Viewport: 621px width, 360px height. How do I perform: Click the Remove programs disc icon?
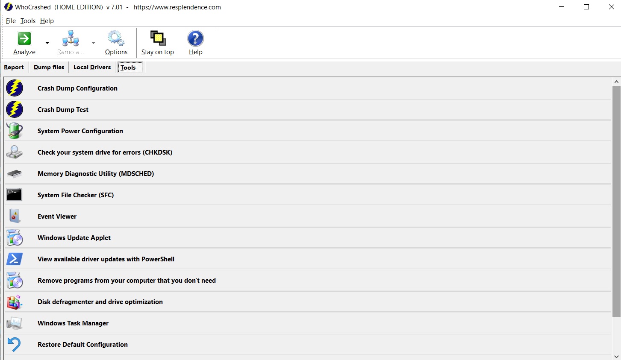[15, 280]
